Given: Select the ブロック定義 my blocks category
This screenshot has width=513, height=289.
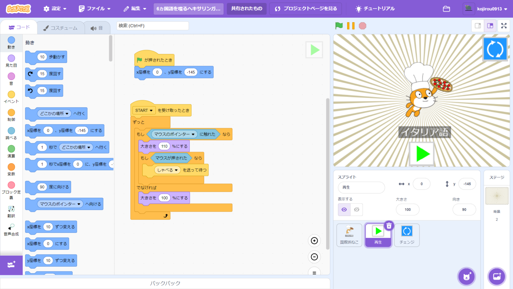Looking at the screenshot, I should [x=11, y=190].
